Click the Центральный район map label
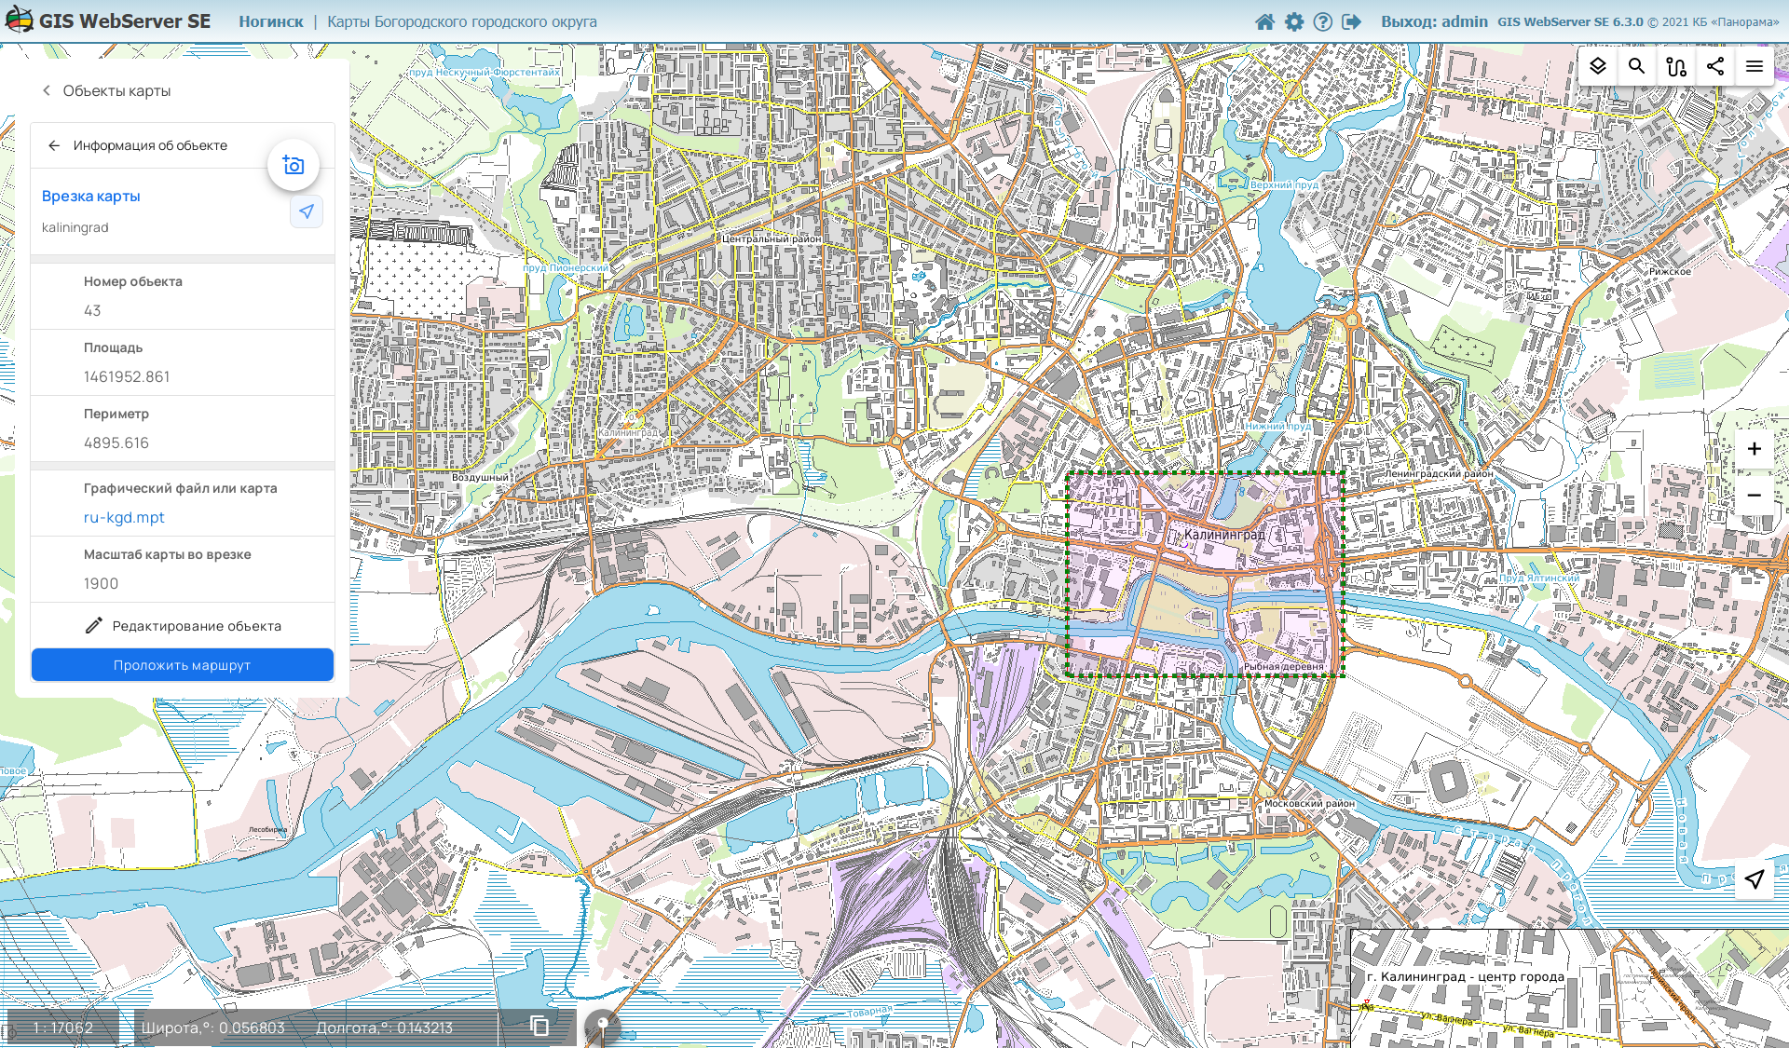1789x1048 pixels. coord(772,238)
